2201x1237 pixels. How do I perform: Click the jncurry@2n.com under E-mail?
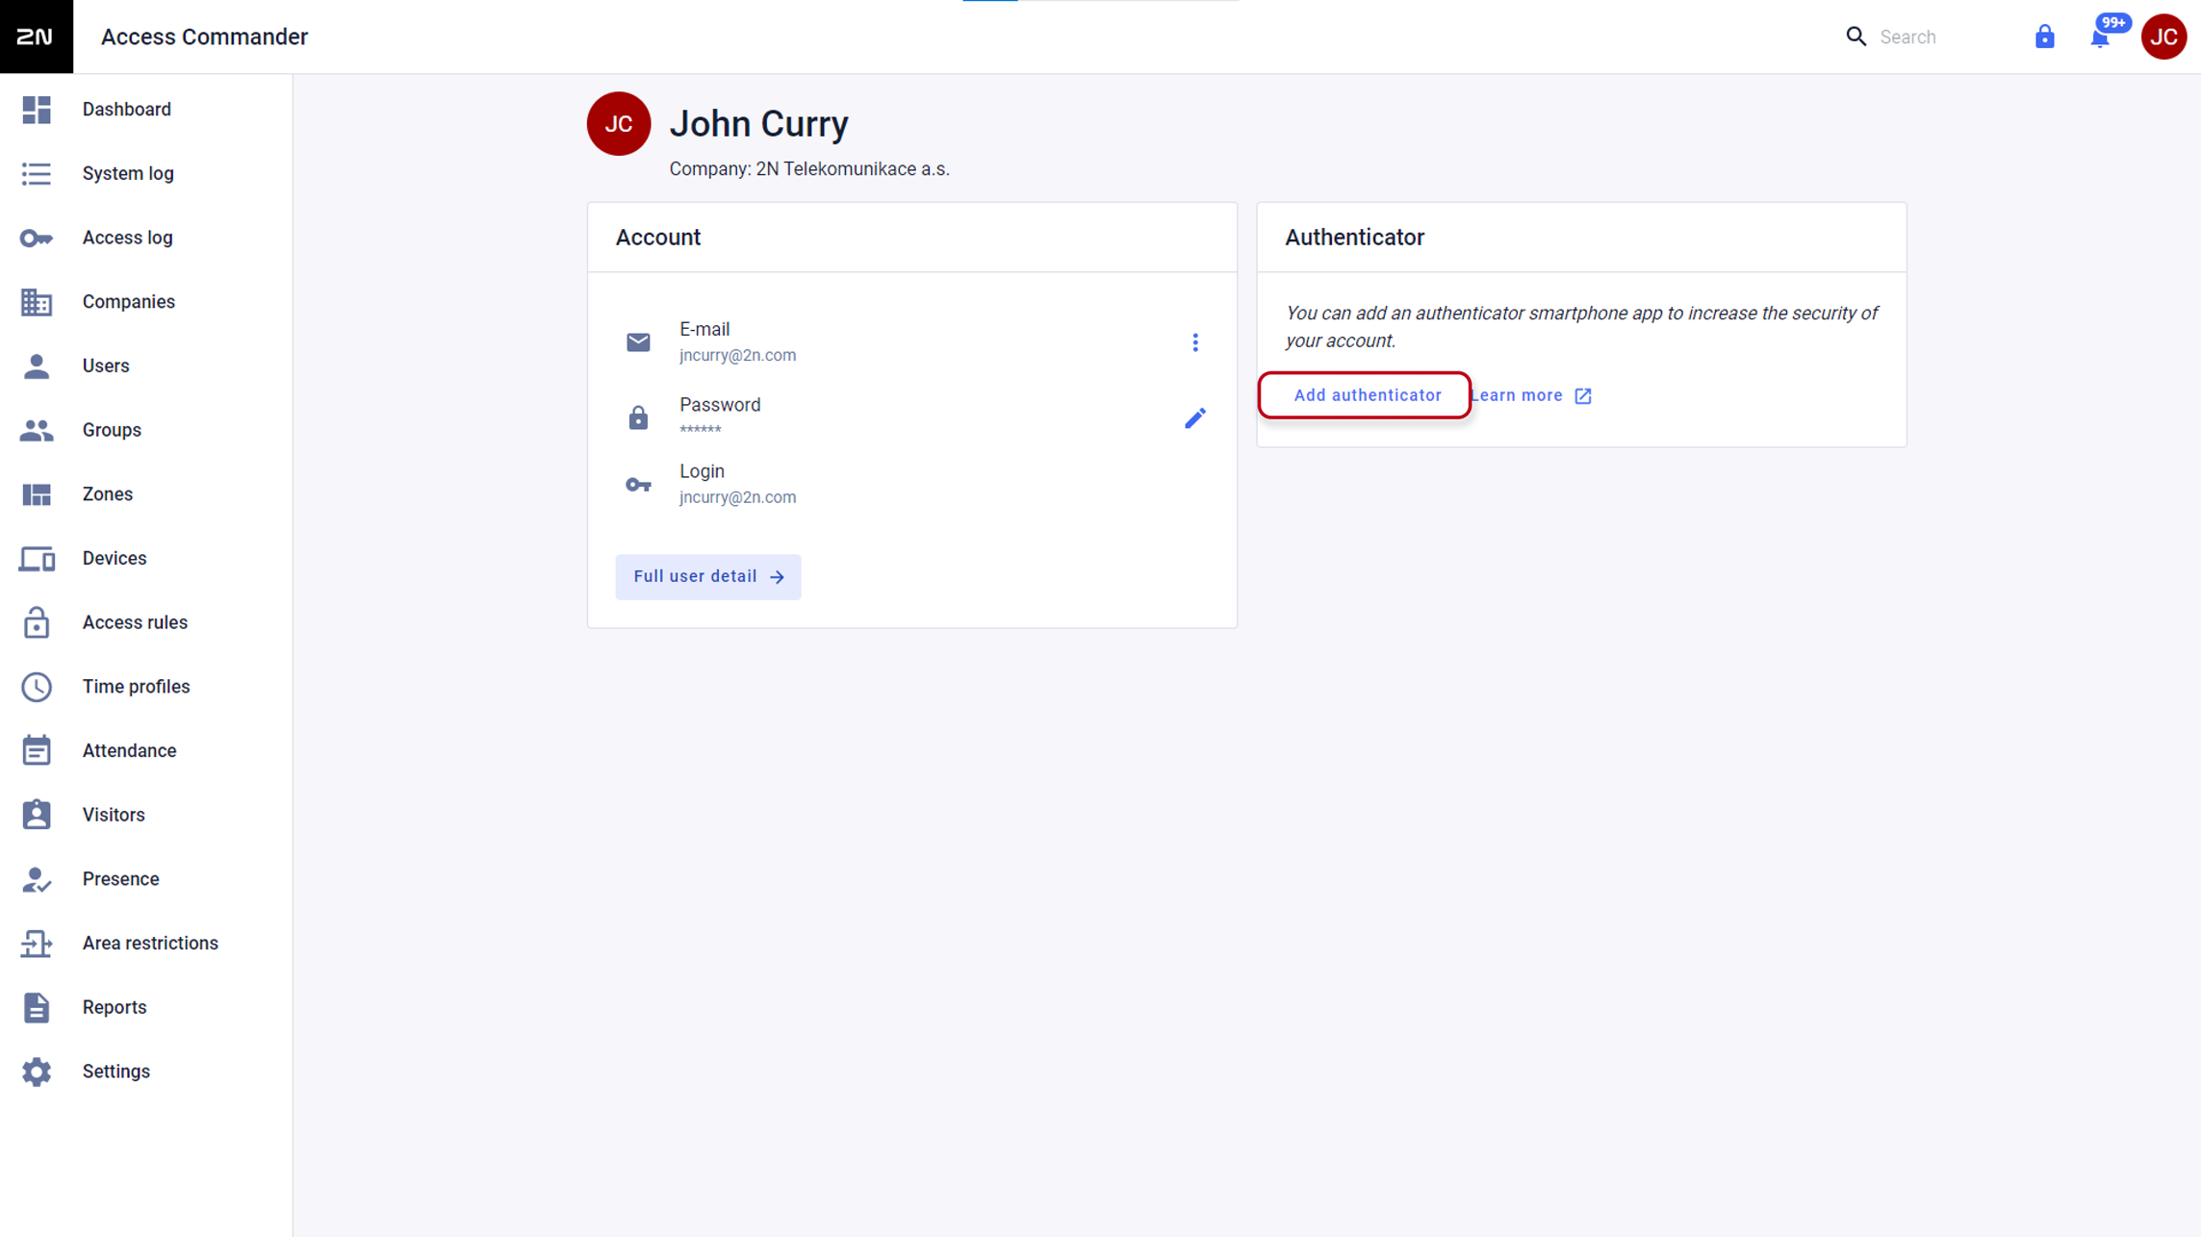click(737, 355)
